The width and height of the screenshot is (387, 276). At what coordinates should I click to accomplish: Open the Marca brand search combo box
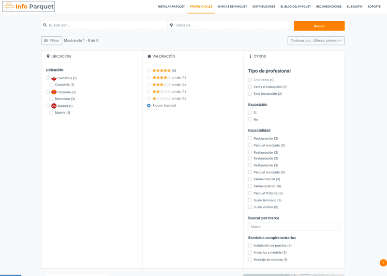point(294,227)
